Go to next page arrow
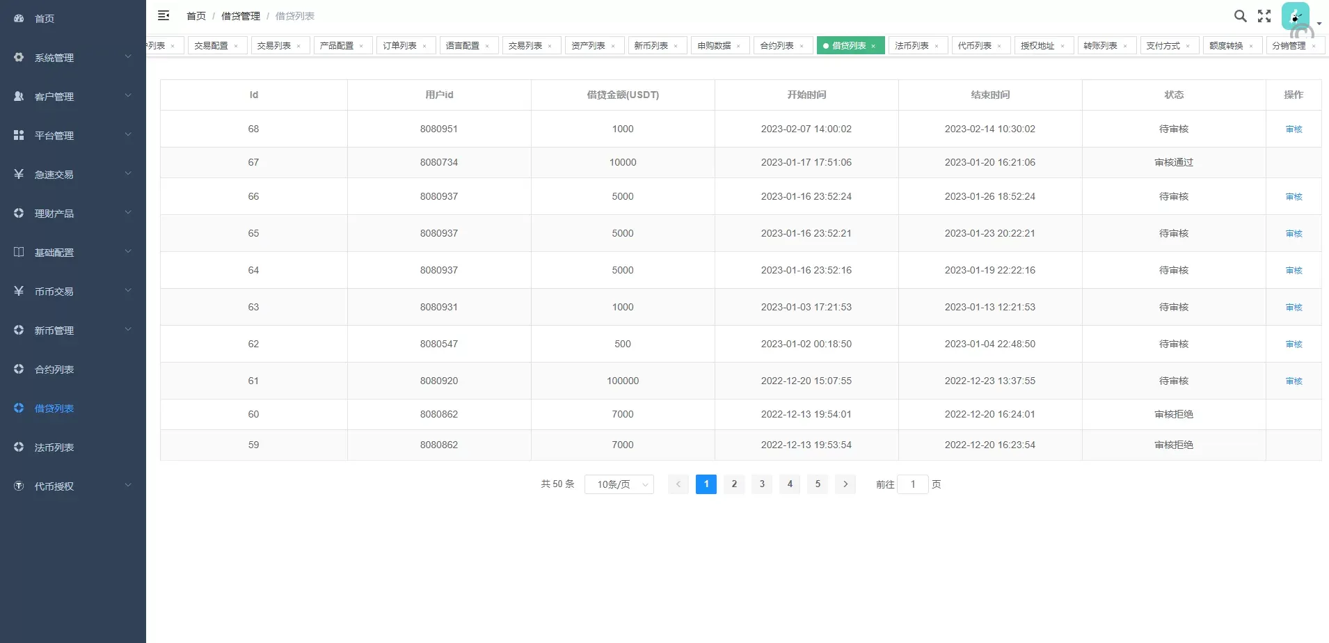This screenshot has height=643, width=1329. coord(845,484)
